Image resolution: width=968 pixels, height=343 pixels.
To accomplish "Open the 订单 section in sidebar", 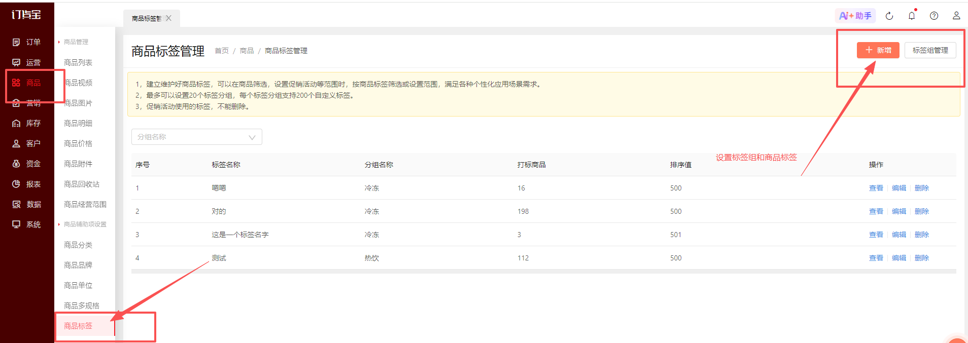I will coord(26,42).
